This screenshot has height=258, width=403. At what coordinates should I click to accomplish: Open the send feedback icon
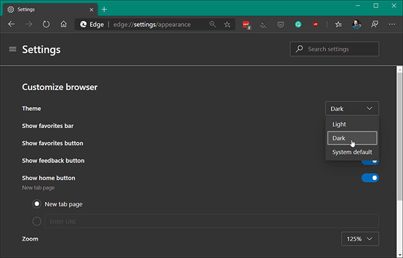pyautogui.click(x=374, y=24)
